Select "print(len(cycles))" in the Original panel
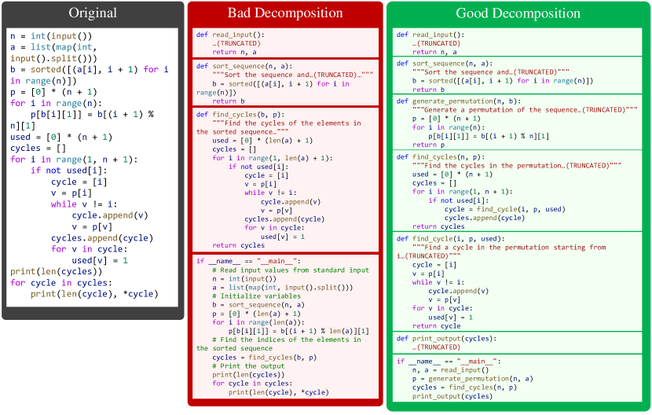 click(x=56, y=272)
